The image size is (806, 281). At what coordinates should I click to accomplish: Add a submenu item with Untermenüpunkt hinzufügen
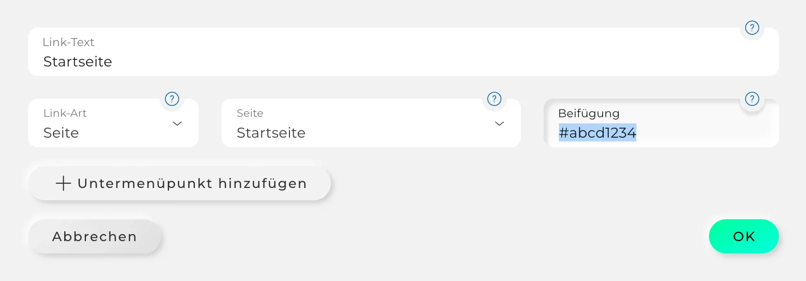179,183
